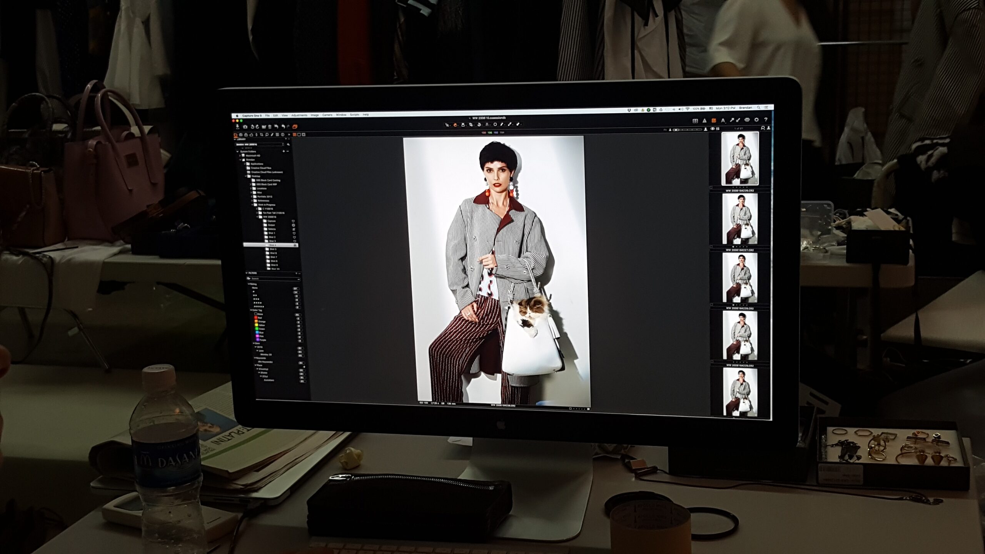Open the File menu
This screenshot has width=985, height=554.
click(267, 115)
